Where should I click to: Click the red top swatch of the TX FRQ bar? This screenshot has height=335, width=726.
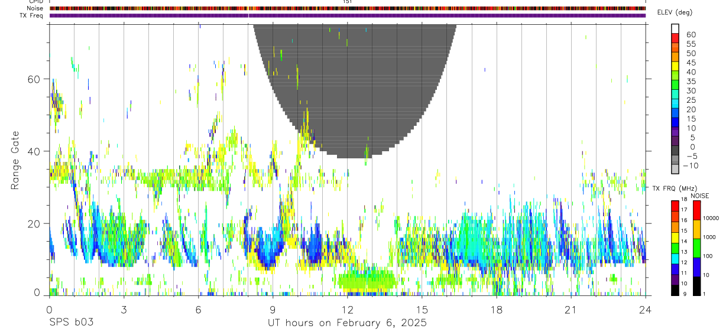pos(675,206)
